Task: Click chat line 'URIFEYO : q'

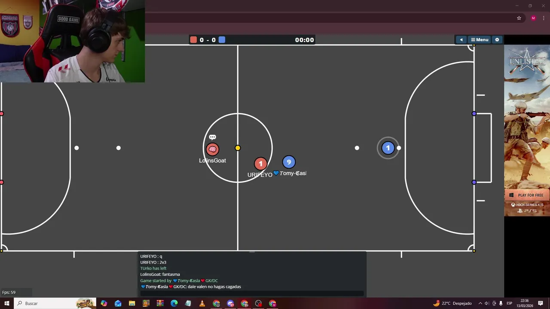Action: pos(151,256)
